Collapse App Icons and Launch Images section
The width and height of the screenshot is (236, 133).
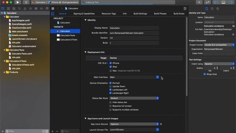(x=85, y=119)
